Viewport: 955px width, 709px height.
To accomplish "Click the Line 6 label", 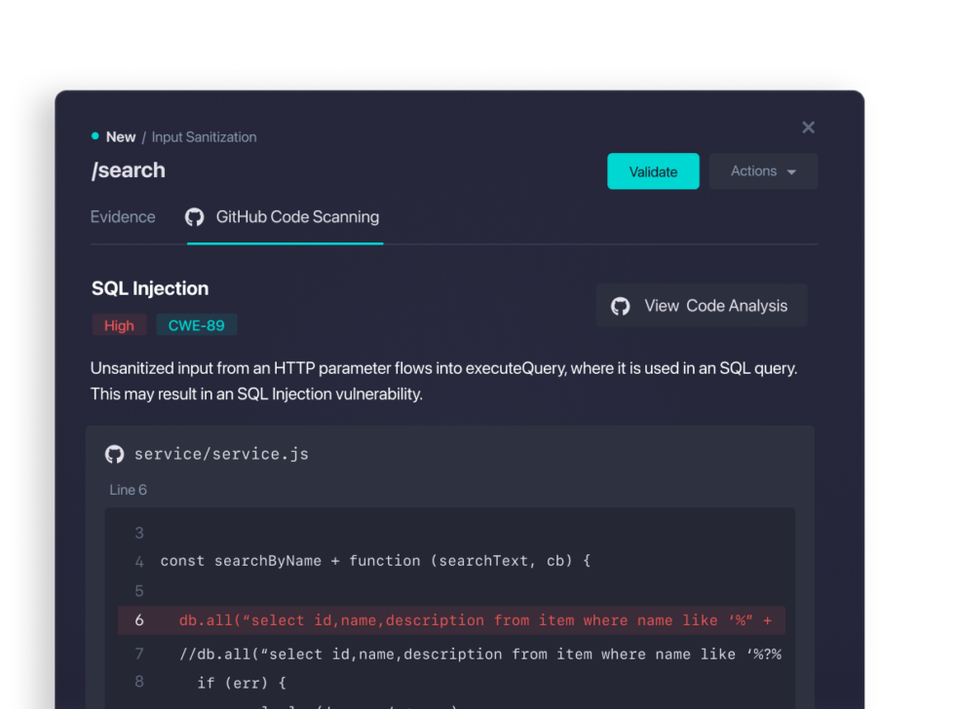I will pos(128,490).
